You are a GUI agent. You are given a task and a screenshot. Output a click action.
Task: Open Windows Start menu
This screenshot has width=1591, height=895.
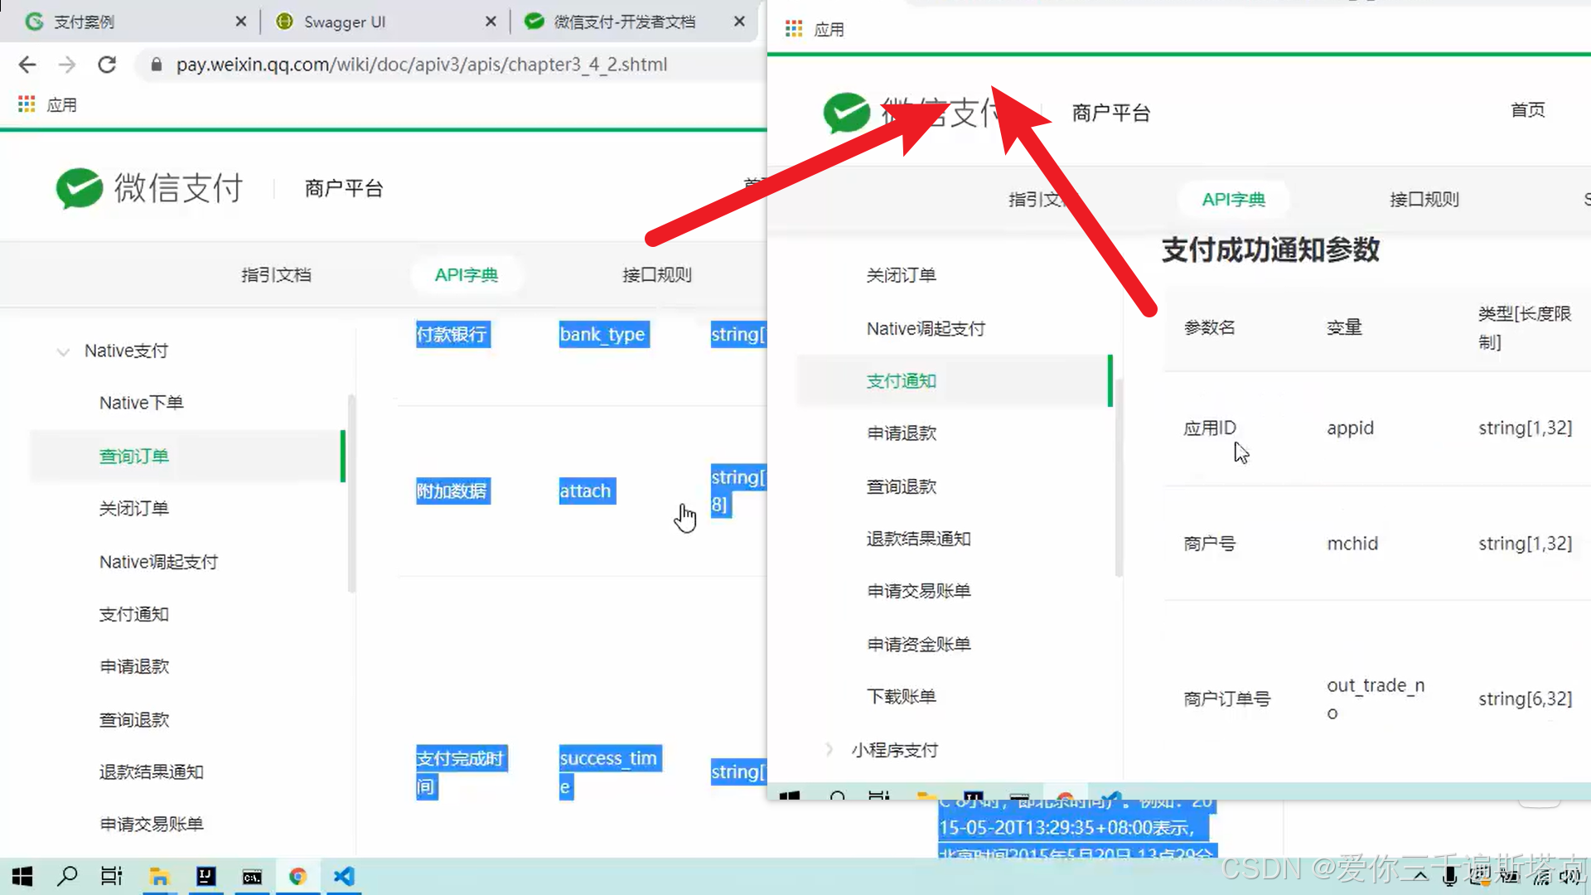click(22, 876)
